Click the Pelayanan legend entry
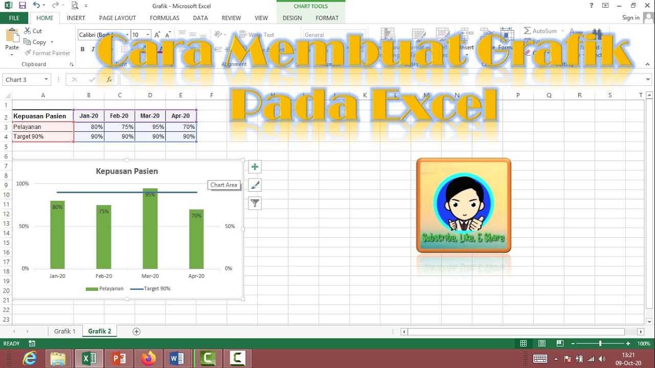 [104, 289]
